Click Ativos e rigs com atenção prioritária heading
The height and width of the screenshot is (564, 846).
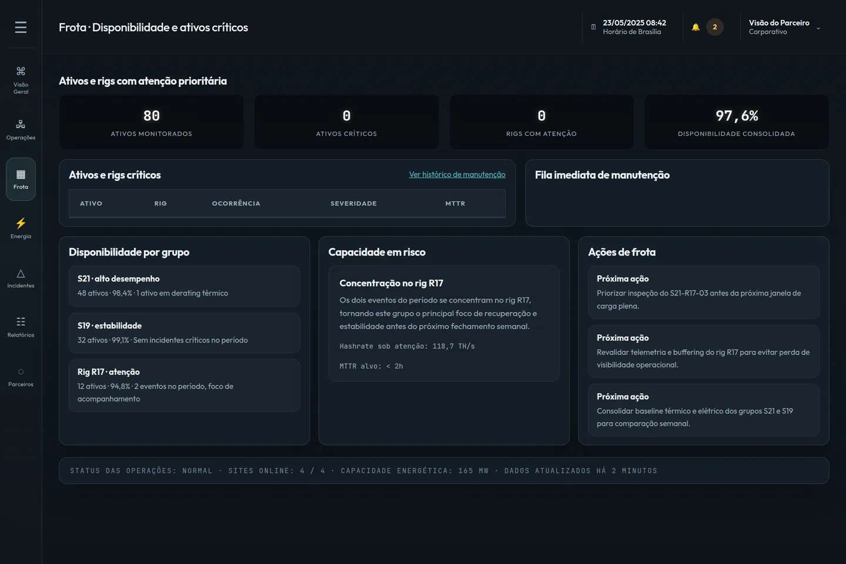click(x=143, y=81)
